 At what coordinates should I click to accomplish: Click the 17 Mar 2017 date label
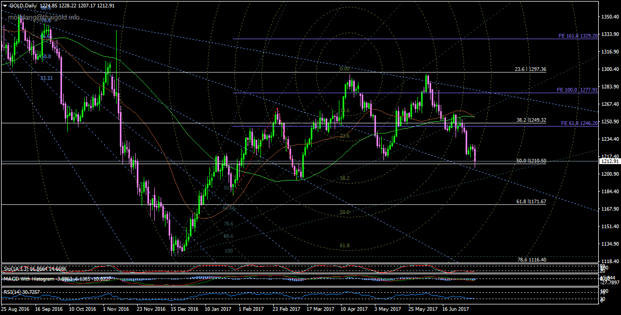[320, 309]
